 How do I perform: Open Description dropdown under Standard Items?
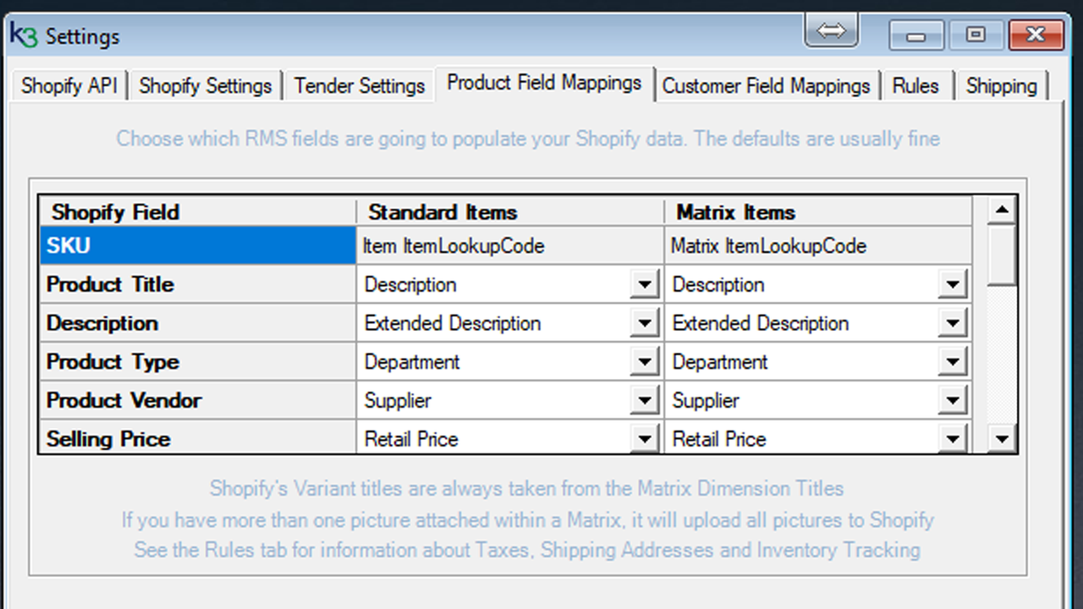(x=645, y=323)
